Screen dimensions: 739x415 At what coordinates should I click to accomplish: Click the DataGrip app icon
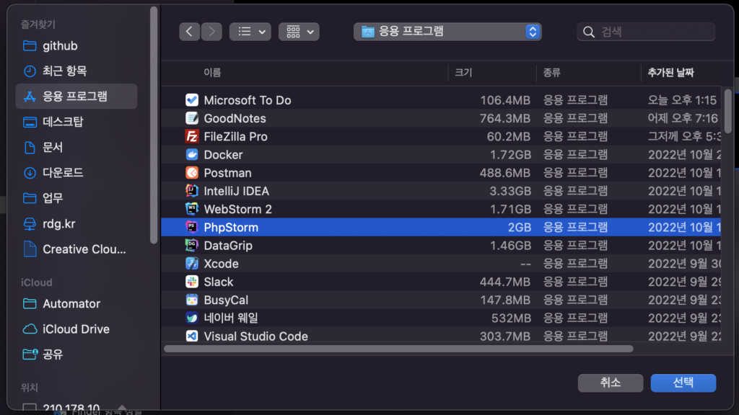pos(192,245)
